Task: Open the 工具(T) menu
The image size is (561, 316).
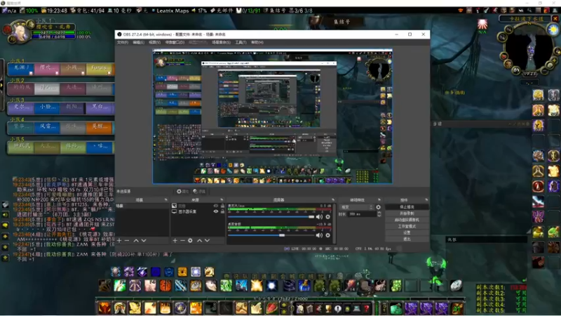Action: (x=241, y=42)
